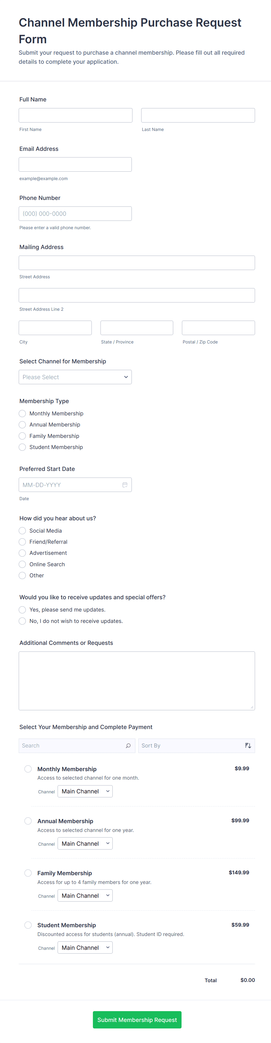Select Social Media as referral source
This screenshot has width=271, height=1043.
[x=23, y=530]
